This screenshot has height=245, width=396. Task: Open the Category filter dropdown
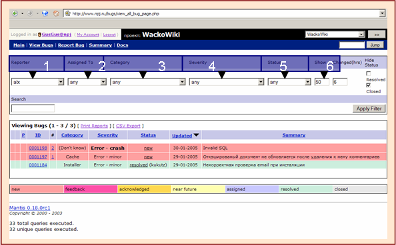coord(148,82)
